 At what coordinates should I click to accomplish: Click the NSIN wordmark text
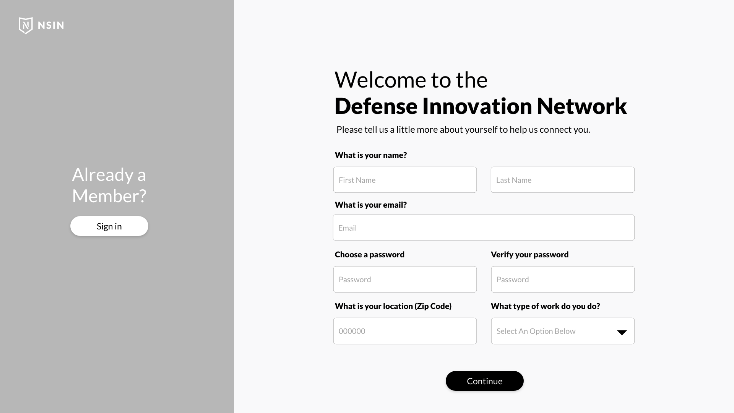pyautogui.click(x=51, y=25)
